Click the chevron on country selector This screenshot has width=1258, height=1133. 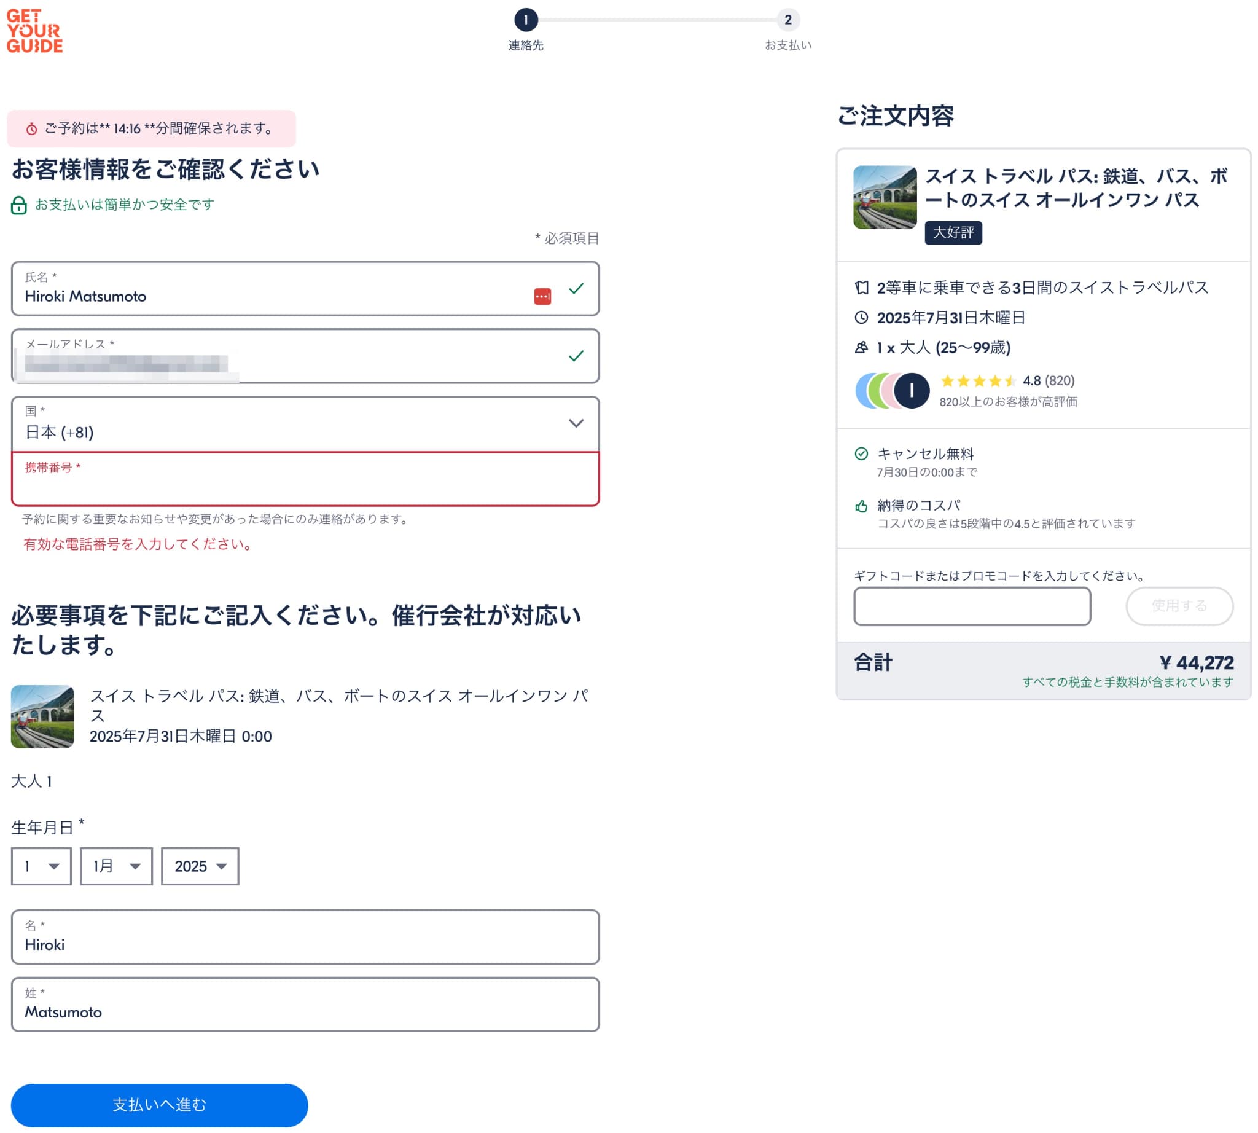[576, 423]
